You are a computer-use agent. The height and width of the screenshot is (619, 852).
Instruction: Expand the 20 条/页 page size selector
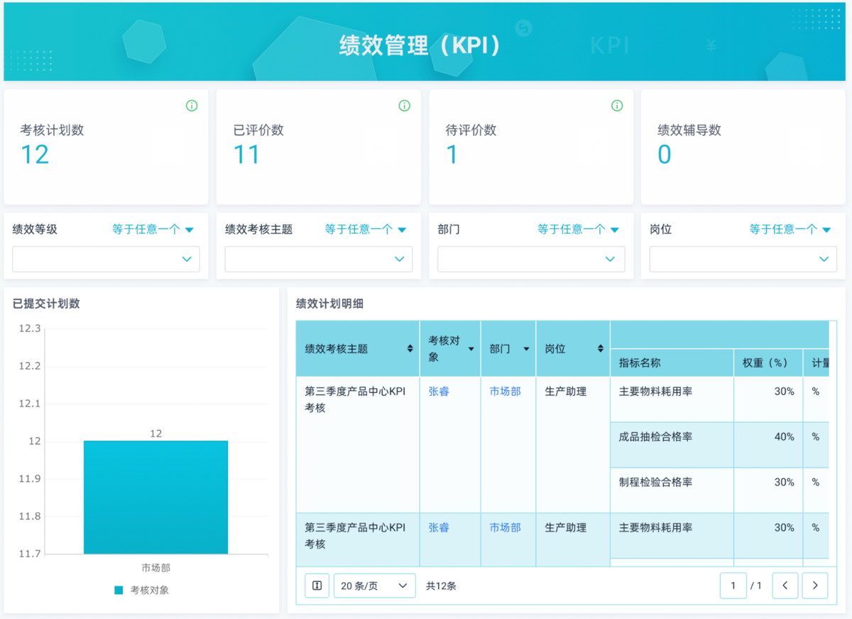[374, 586]
